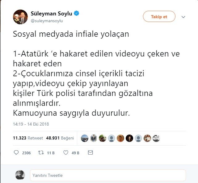This screenshot has height=183, width=198.
Task: Click the 2306 reply count
Action: pos(26,153)
